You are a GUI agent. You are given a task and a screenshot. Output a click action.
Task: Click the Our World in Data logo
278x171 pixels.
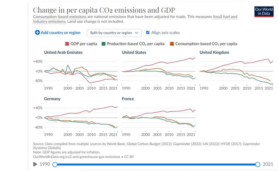(264, 11)
